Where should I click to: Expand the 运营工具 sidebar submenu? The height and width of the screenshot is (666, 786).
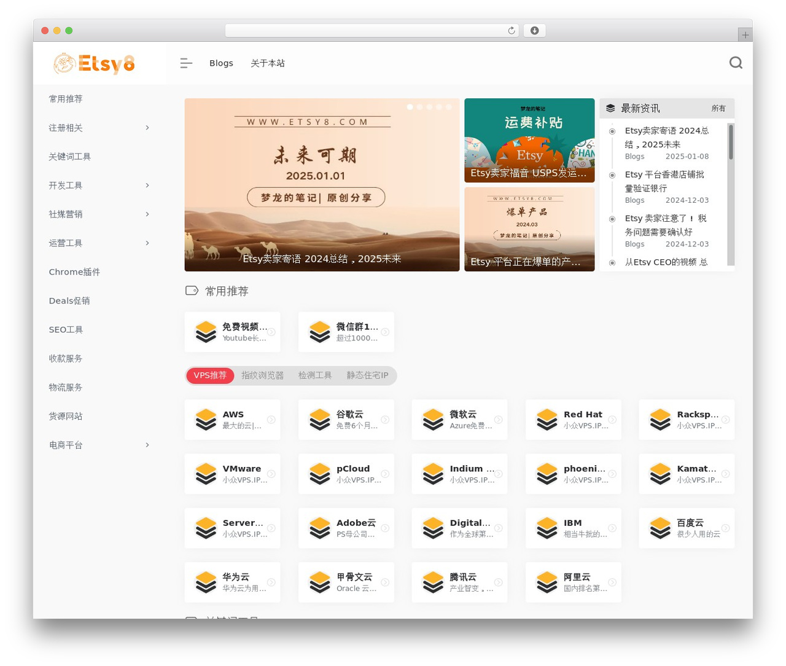(x=147, y=243)
